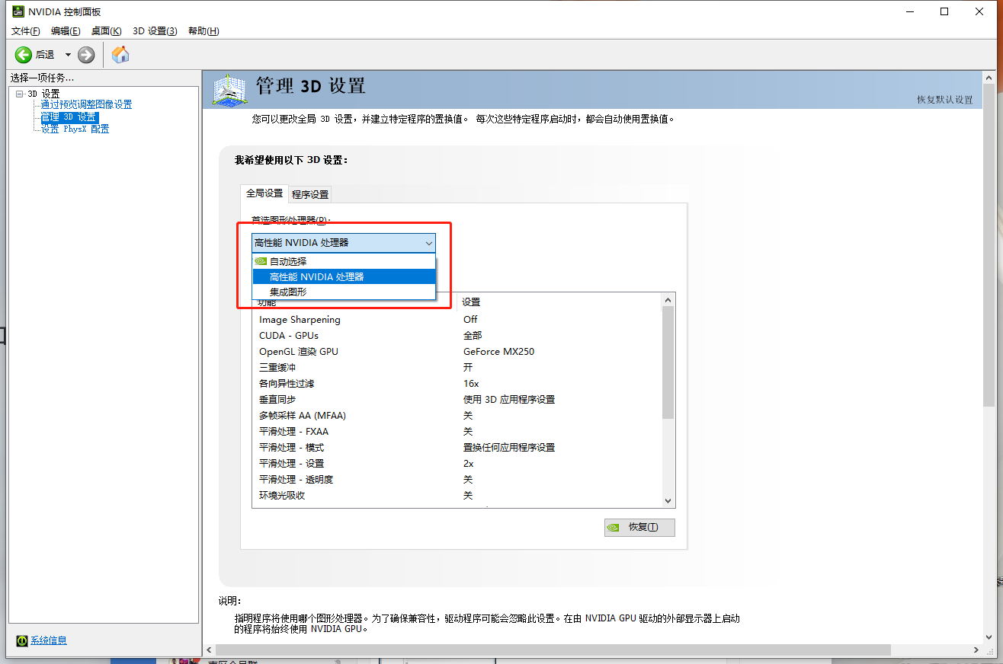Select the 各向异性过滤 row
The height and width of the screenshot is (664, 1003).
[x=456, y=384]
